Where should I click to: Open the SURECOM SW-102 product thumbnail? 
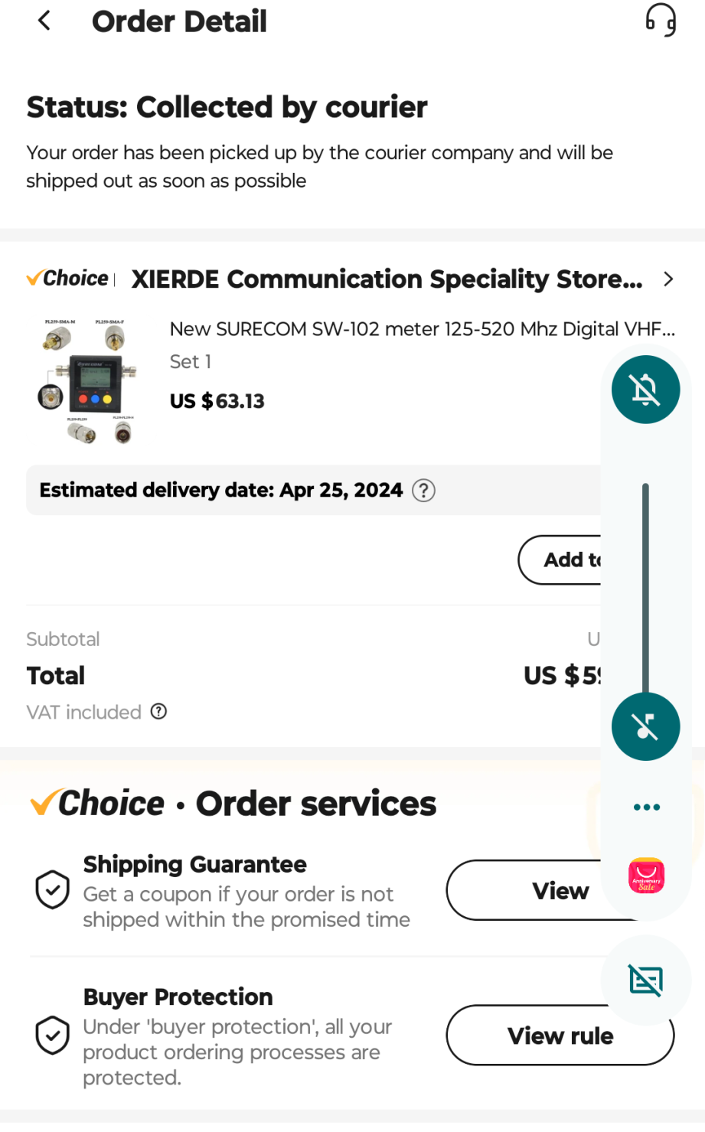tap(88, 381)
